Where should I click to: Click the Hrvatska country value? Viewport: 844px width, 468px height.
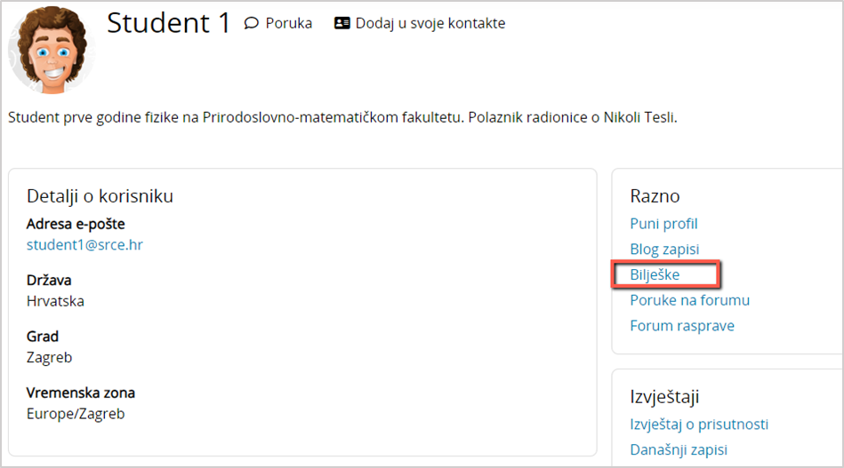55,301
